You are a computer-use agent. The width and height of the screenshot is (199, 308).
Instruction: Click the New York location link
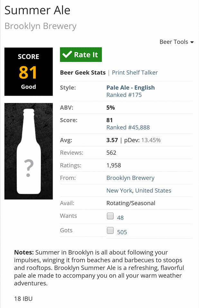coord(119,191)
